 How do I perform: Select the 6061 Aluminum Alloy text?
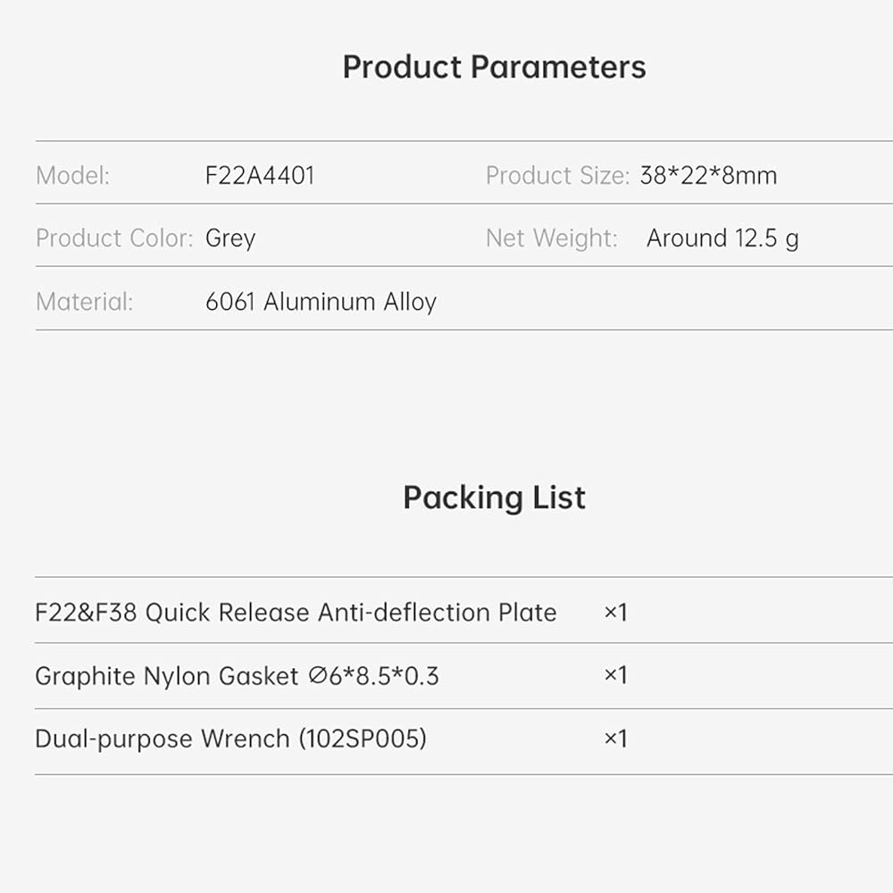click(321, 302)
